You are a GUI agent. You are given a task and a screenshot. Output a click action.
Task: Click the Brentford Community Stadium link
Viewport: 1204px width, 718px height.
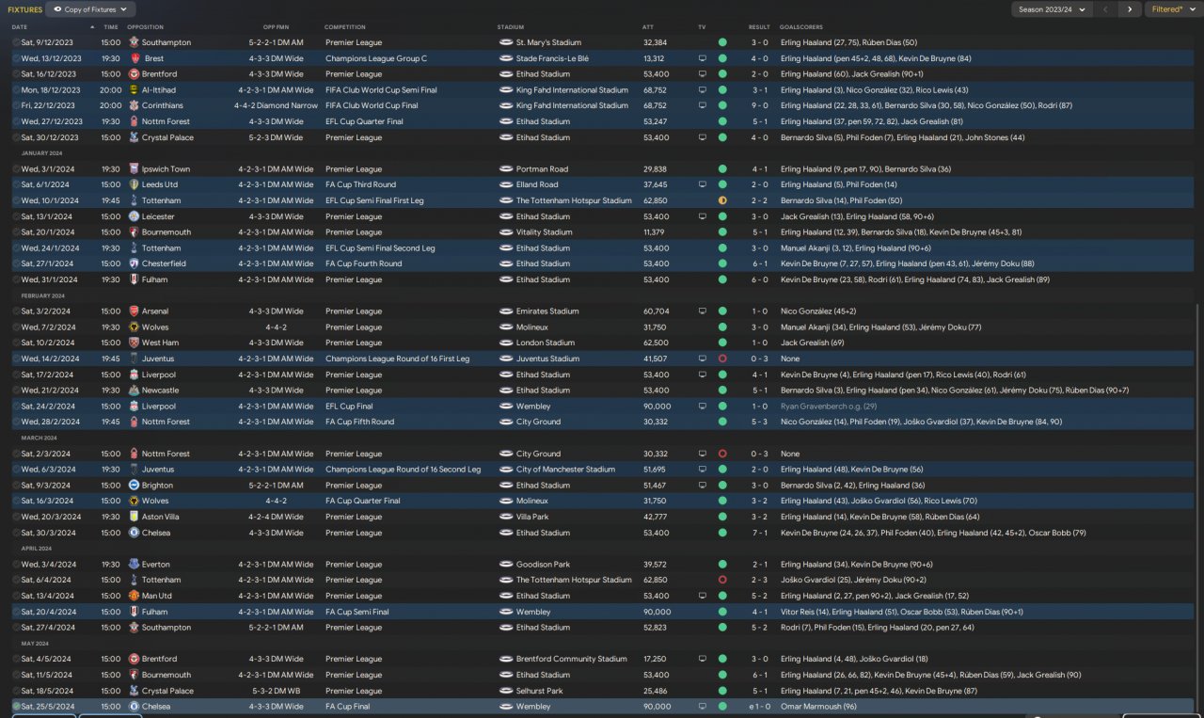pos(571,659)
